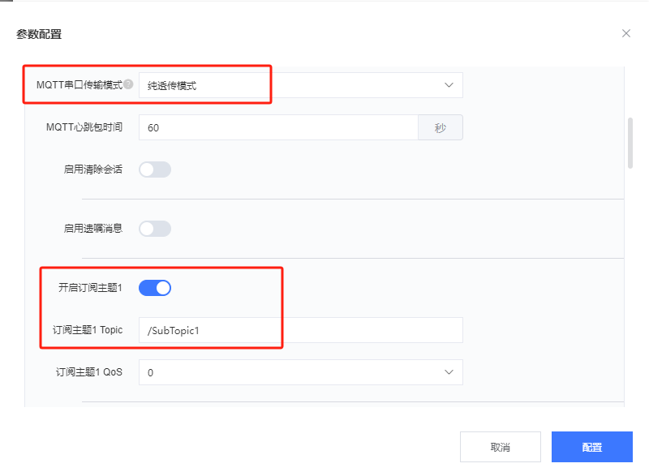Click the MQTT心跳包时间 input field
The width and height of the screenshot is (649, 472).
click(278, 127)
